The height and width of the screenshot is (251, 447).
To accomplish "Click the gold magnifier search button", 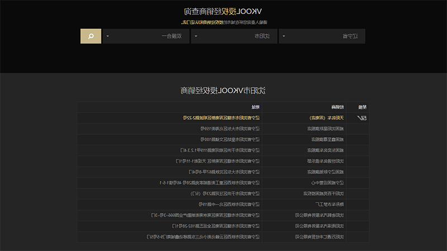I will click(x=91, y=36).
